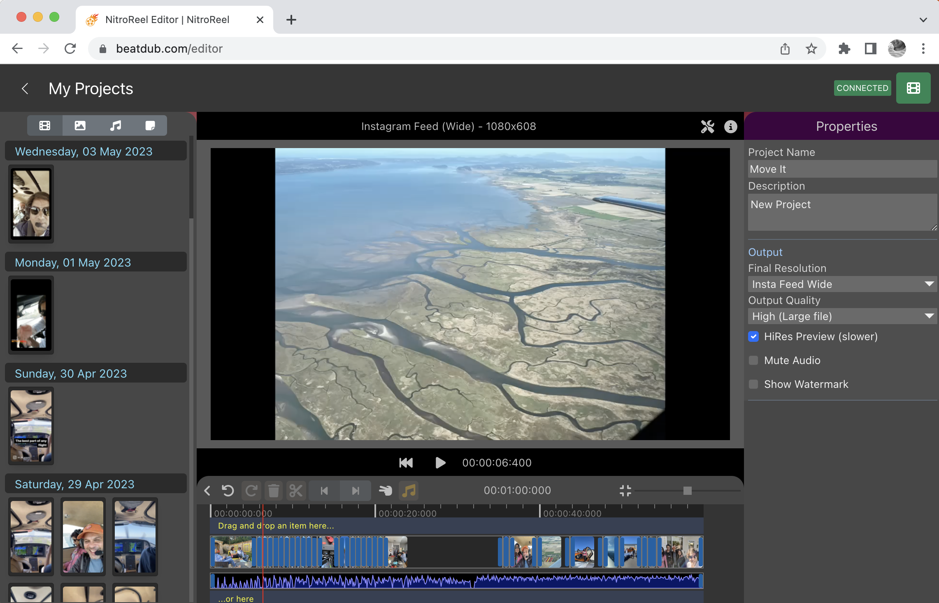This screenshot has height=603, width=939.
Task: Click the CONNECTED status badge
Action: (x=862, y=88)
